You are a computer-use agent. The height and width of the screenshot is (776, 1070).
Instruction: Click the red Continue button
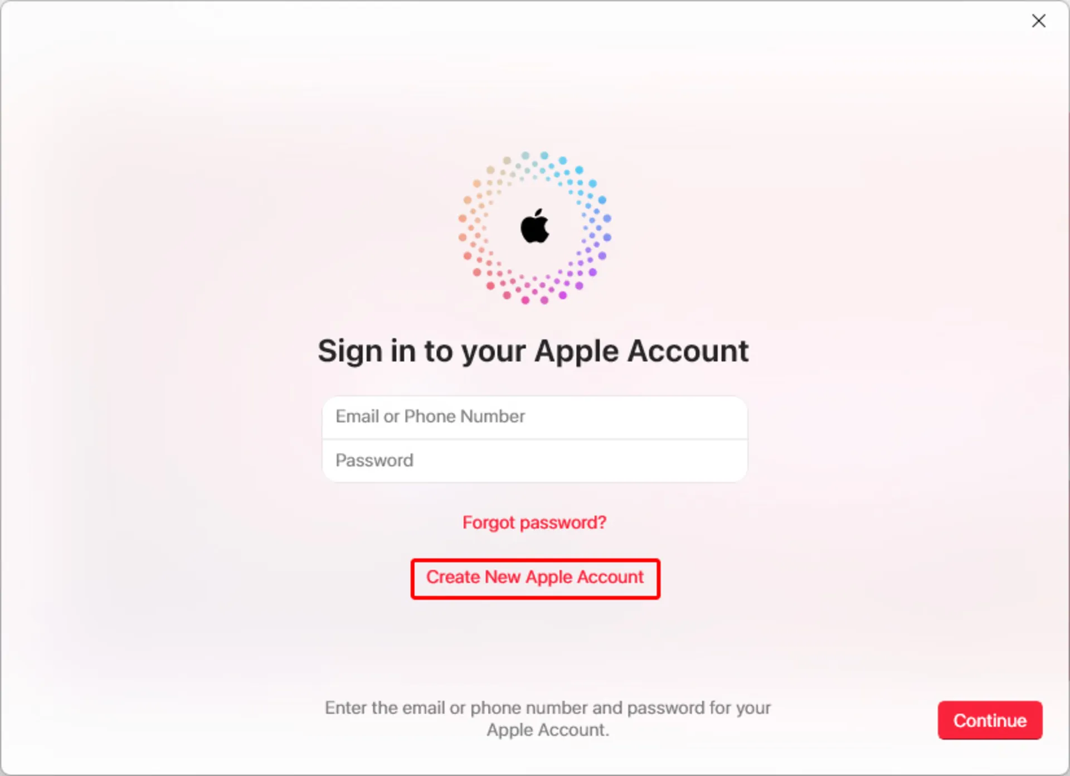tap(990, 720)
